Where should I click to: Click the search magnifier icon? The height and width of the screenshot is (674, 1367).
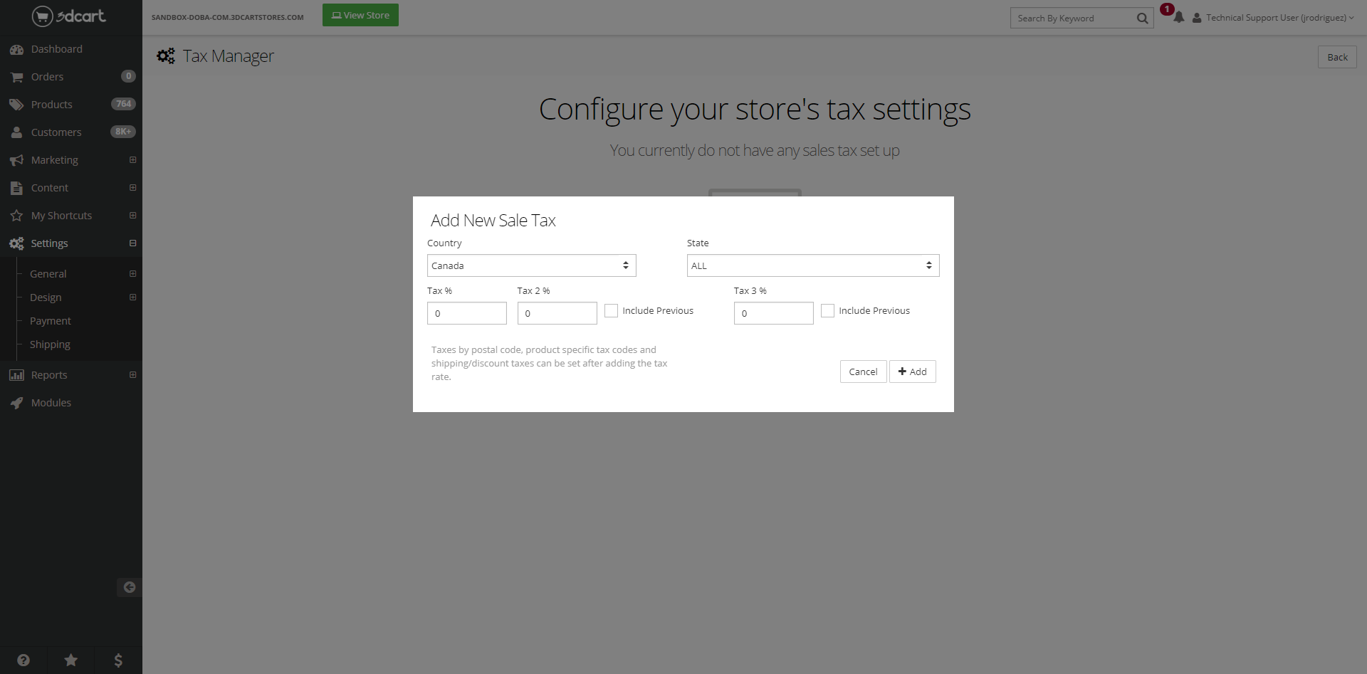tap(1142, 19)
